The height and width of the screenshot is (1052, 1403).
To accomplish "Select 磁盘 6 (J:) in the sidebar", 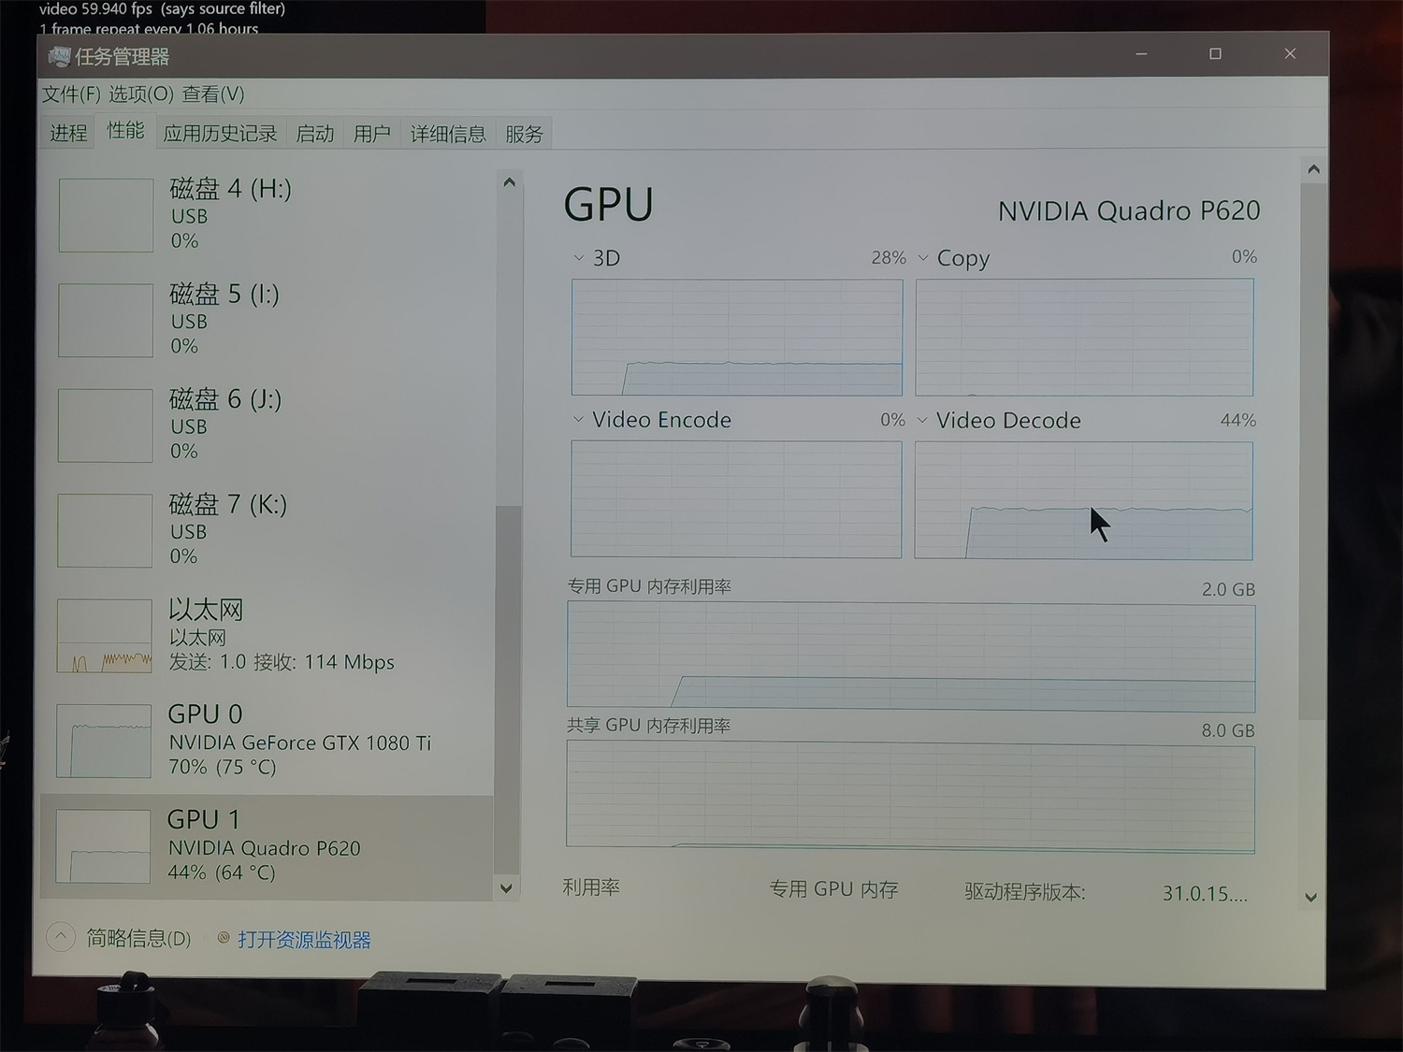I will 267,425.
